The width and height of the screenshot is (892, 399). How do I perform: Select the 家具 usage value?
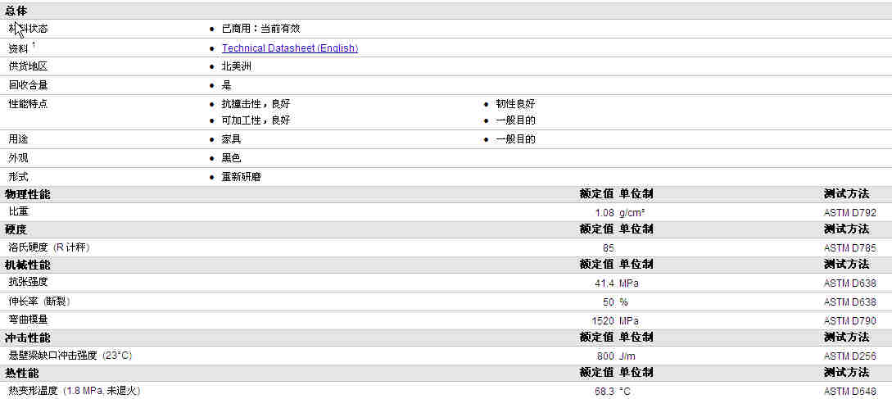pos(232,139)
